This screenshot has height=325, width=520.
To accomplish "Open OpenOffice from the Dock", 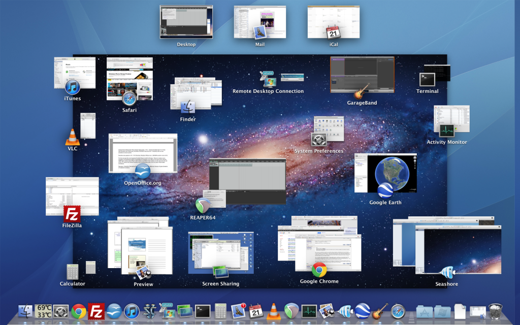I will click(114, 311).
